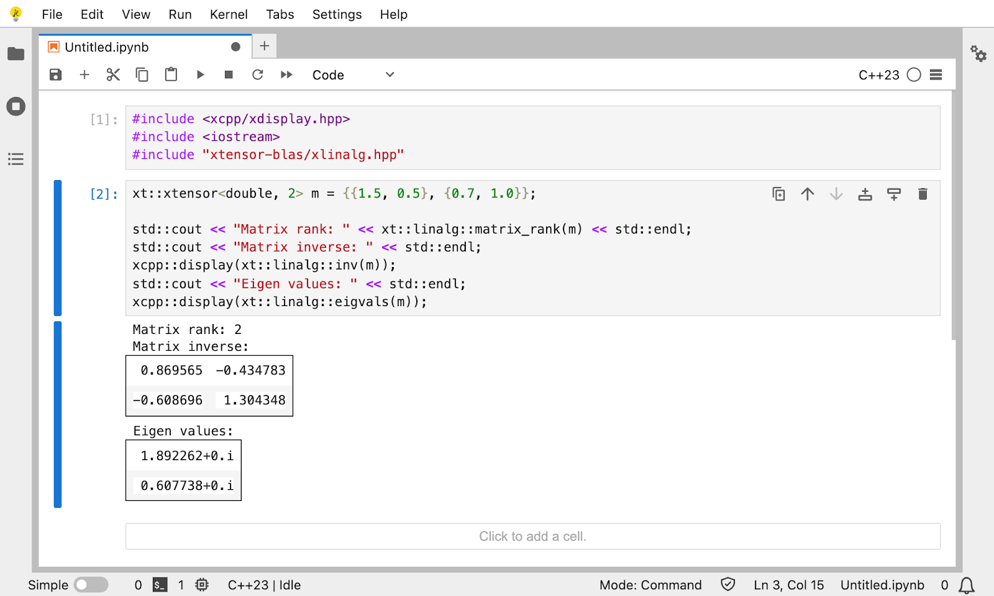Click the 'Matrix rank: 2' output line
The width and height of the screenshot is (994, 596).
(x=187, y=329)
